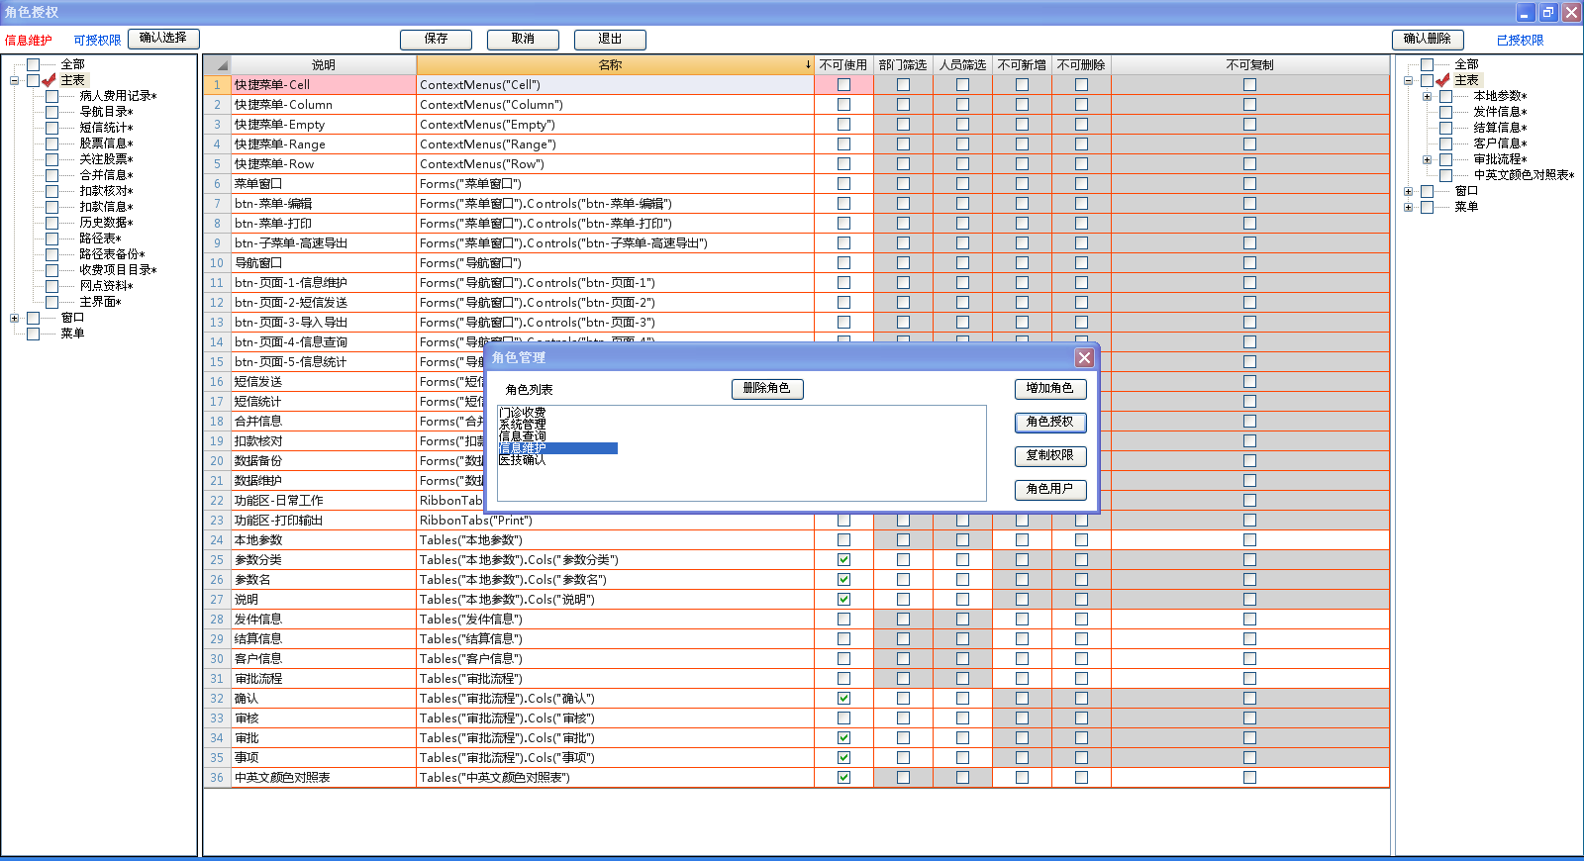1584x861 pixels.
Task: Expand the right 本地参数 node
Action: [1427, 96]
